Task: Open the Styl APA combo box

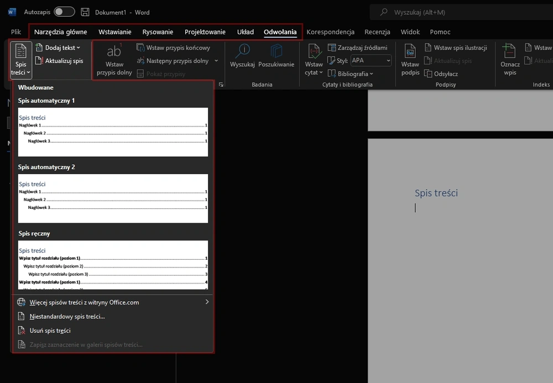Action: [371, 61]
